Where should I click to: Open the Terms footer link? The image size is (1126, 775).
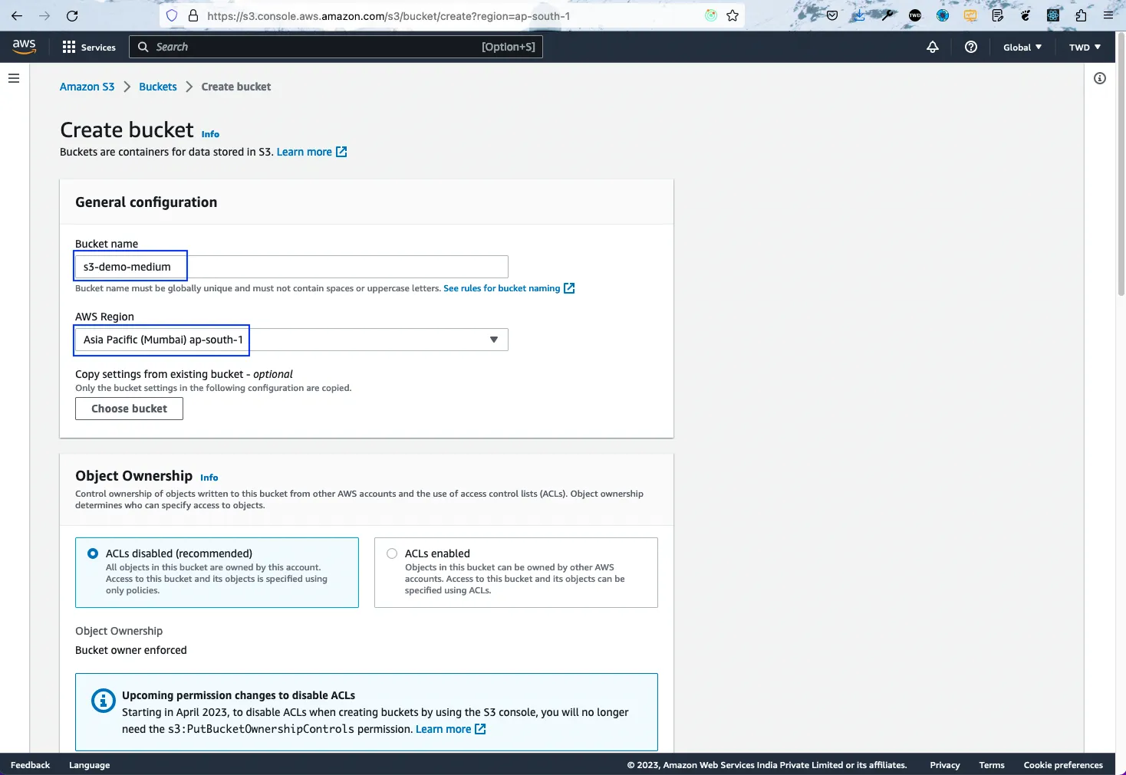[992, 765]
